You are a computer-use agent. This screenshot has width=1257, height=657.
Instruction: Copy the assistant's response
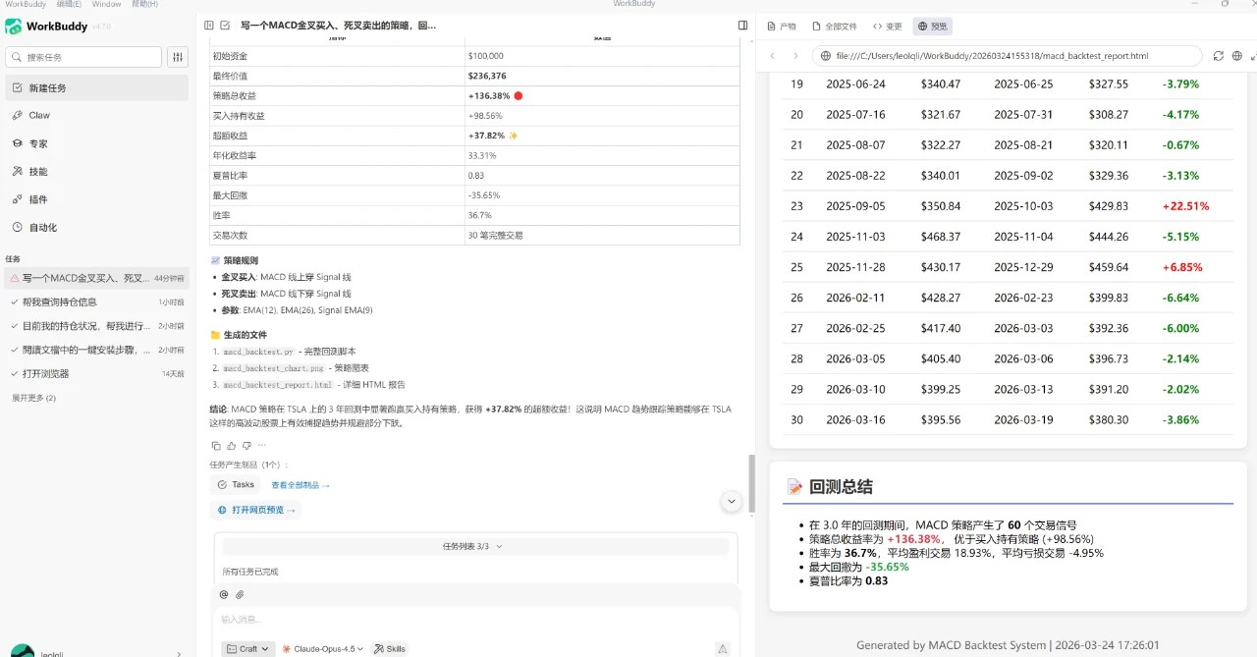[216, 446]
